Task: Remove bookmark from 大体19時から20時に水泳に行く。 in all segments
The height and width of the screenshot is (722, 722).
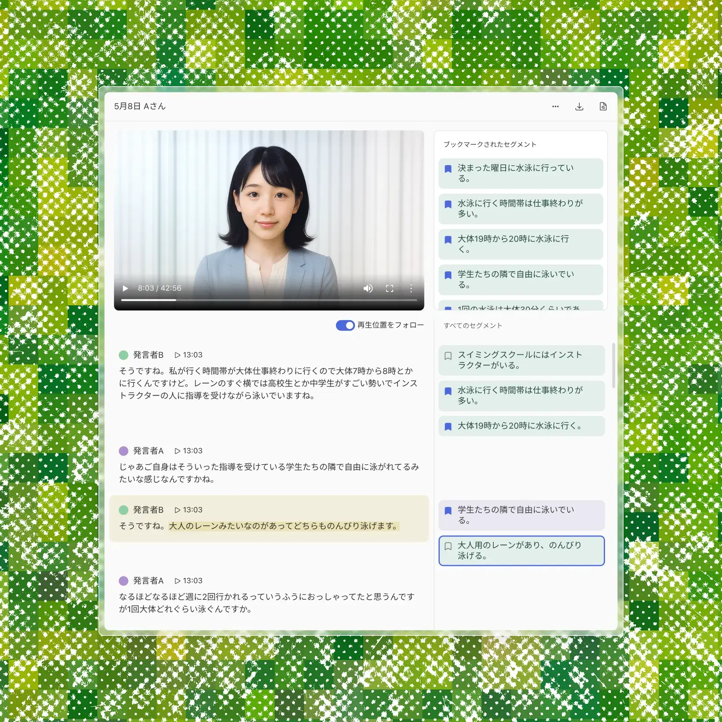Action: click(x=448, y=427)
